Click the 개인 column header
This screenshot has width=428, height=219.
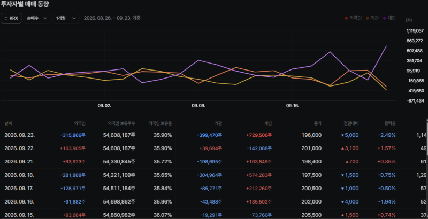pos(268,123)
